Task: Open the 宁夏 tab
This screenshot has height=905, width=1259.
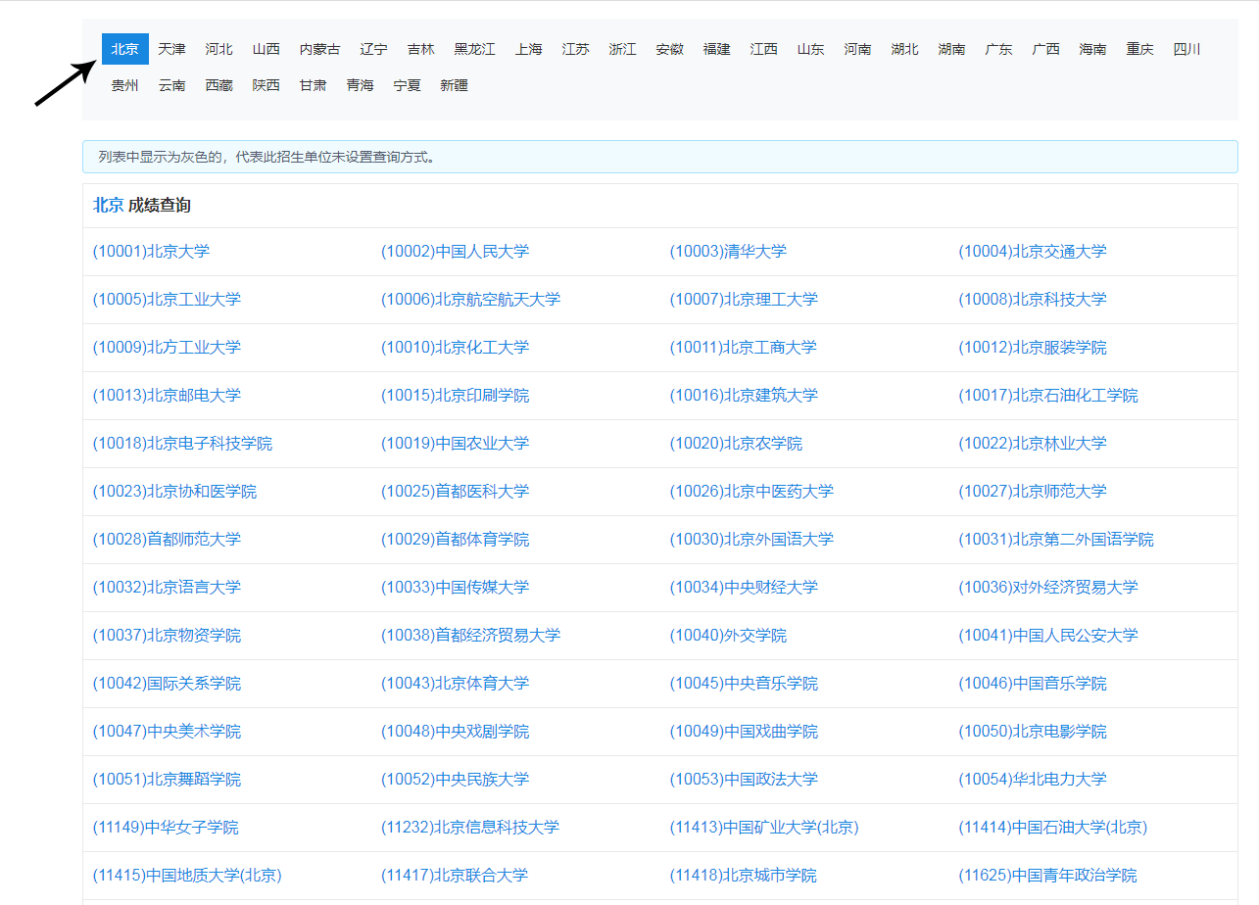Action: [408, 85]
